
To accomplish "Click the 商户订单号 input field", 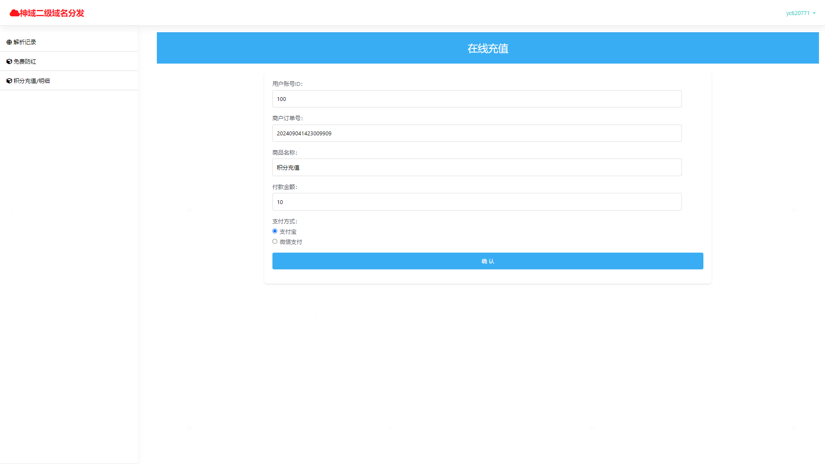I will click(x=477, y=133).
